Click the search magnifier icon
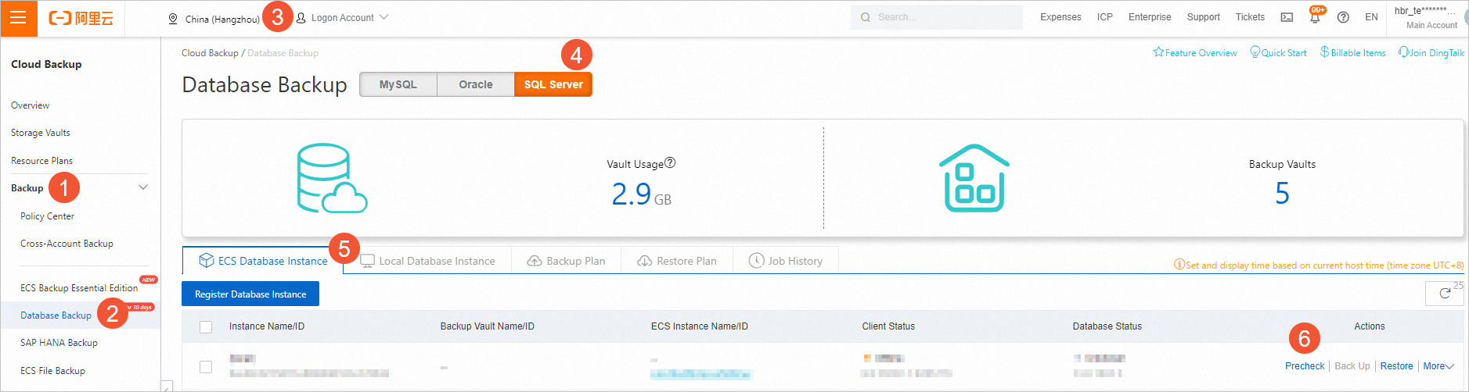Viewport: 1469px width, 392px height. [865, 17]
